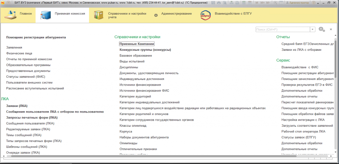Clear the search field with x button
Image resolution: width=339 pixels, height=164 pixels.
point(313,29)
